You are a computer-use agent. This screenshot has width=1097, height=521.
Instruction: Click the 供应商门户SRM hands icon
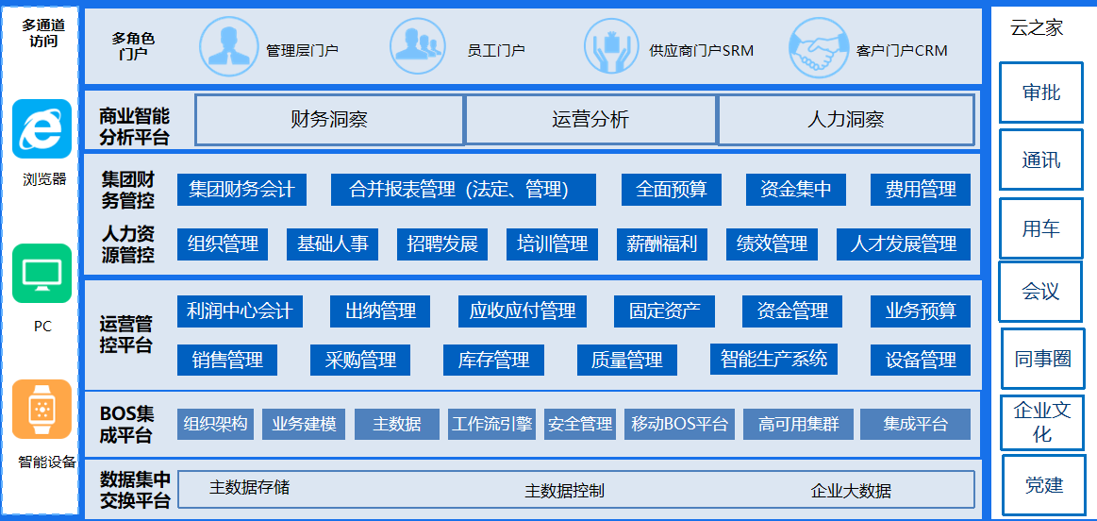611,48
